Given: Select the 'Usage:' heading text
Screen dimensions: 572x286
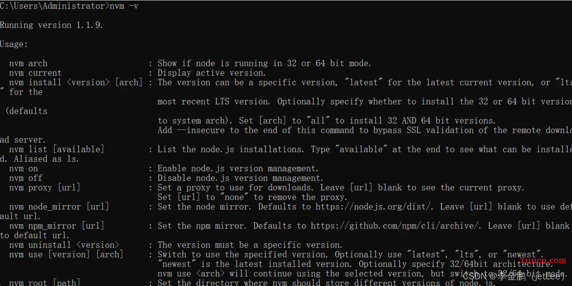Looking at the screenshot, I should pyautogui.click(x=14, y=44).
